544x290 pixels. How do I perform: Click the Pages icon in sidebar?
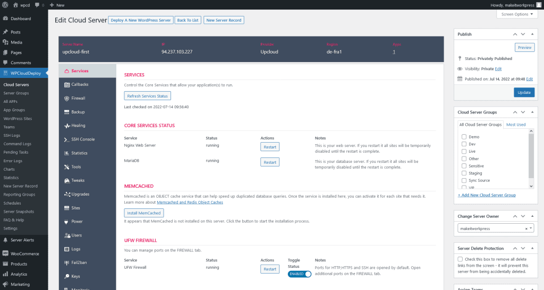[5, 52]
